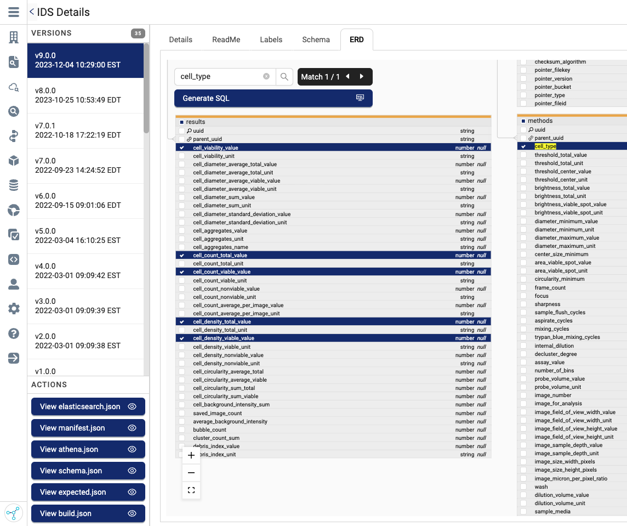View the manifest.json file
The height and width of the screenshot is (526, 627).
pos(88,428)
